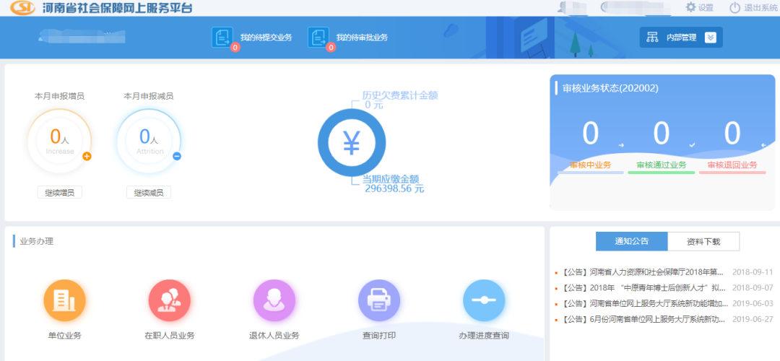The image size is (780, 361).
Task: Open the 查询打印 printer icon
Action: tap(379, 301)
